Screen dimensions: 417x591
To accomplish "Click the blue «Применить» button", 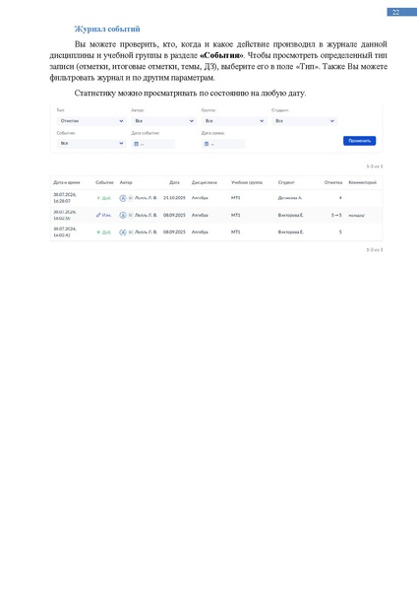I will (x=359, y=141).
